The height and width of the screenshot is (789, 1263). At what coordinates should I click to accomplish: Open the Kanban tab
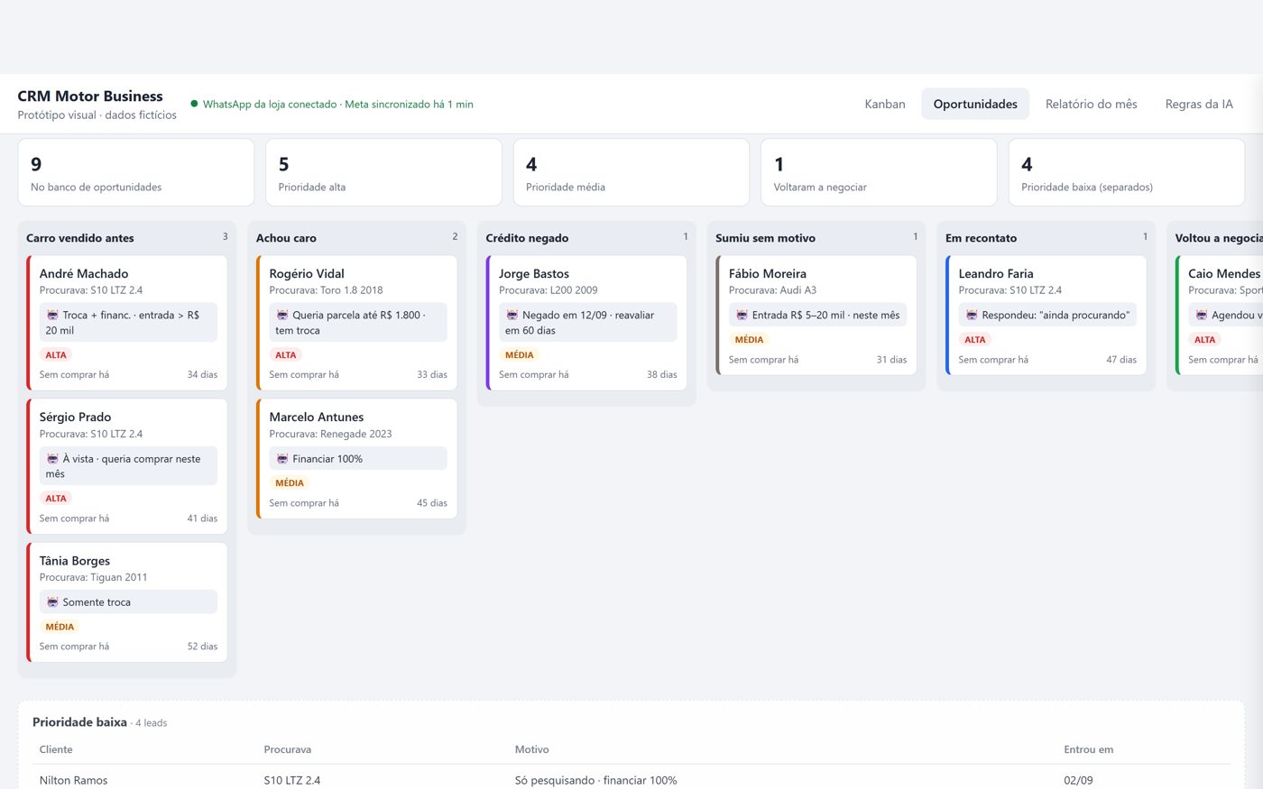884,104
